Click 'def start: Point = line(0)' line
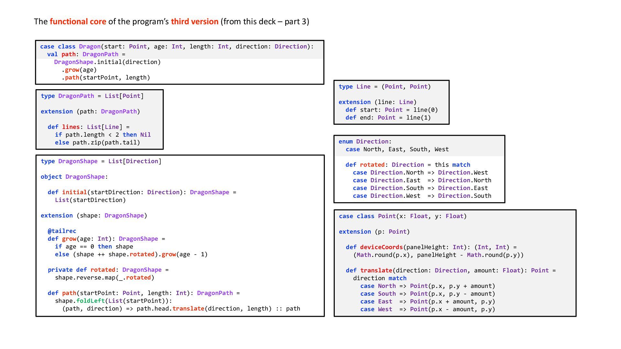 pyautogui.click(x=391, y=110)
